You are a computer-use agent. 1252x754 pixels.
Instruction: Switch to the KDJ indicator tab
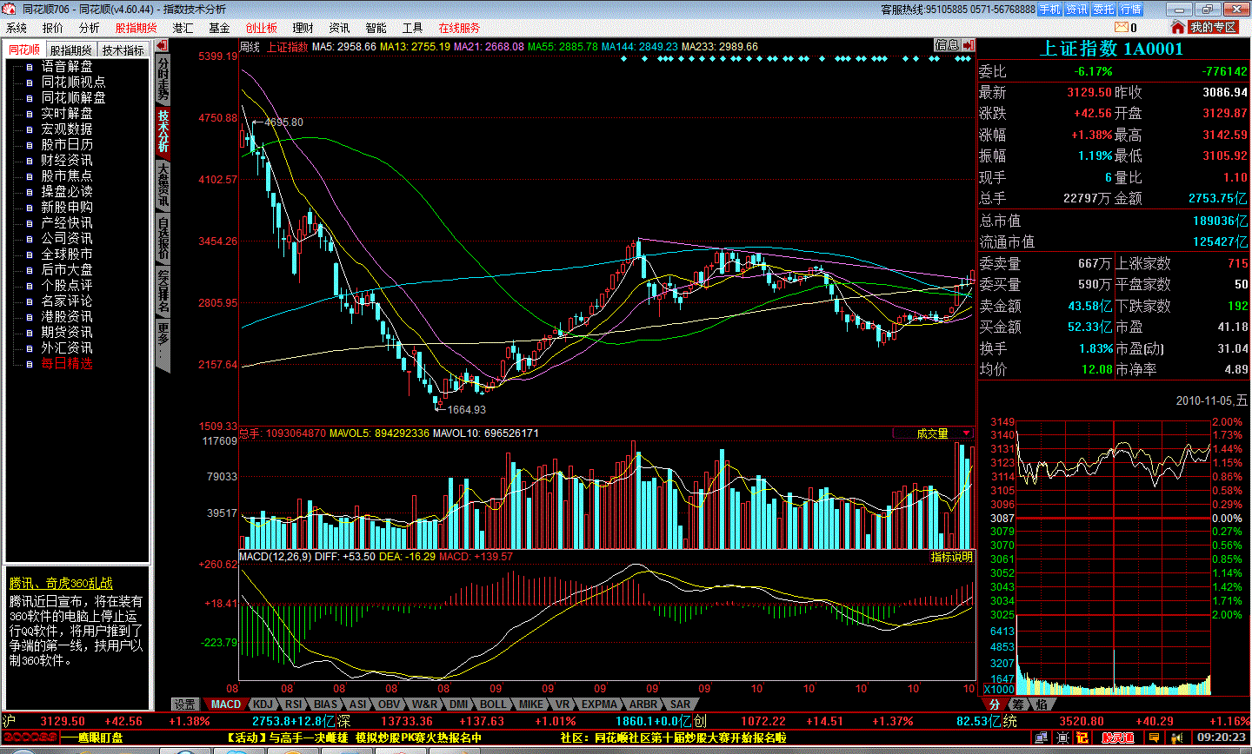click(x=263, y=704)
